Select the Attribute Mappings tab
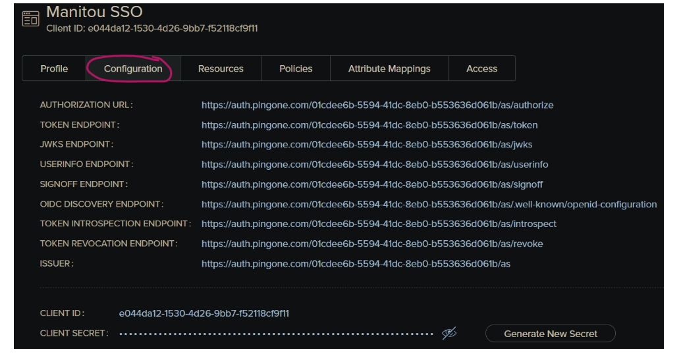The height and width of the screenshot is (364, 679). pyautogui.click(x=389, y=68)
